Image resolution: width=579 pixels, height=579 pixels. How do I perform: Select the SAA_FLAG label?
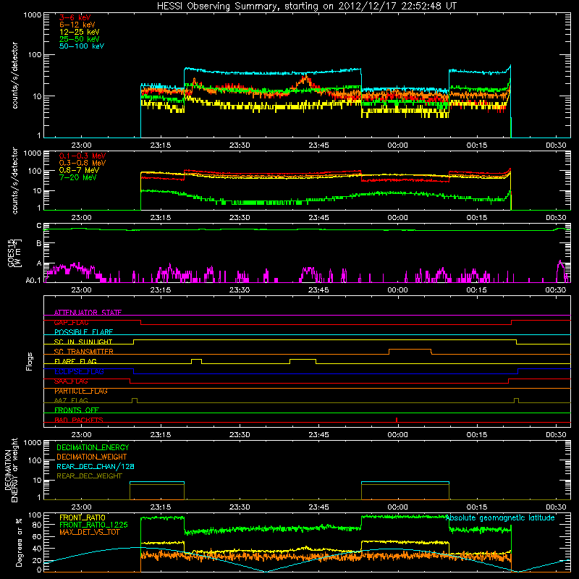pos(71,381)
